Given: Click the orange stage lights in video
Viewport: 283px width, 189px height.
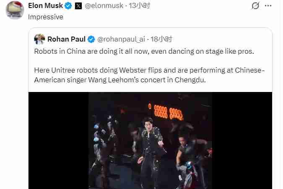Looking at the screenshot, I should coord(168,111).
